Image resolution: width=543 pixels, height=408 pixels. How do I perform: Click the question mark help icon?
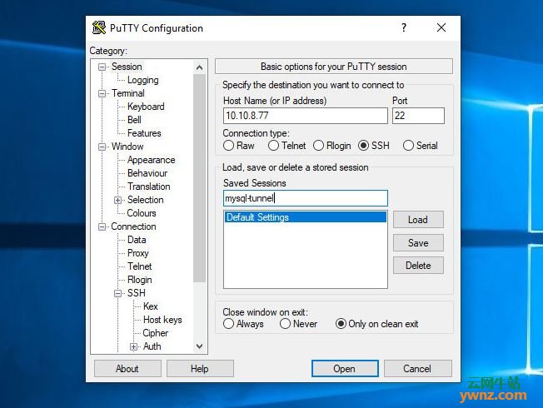404,27
